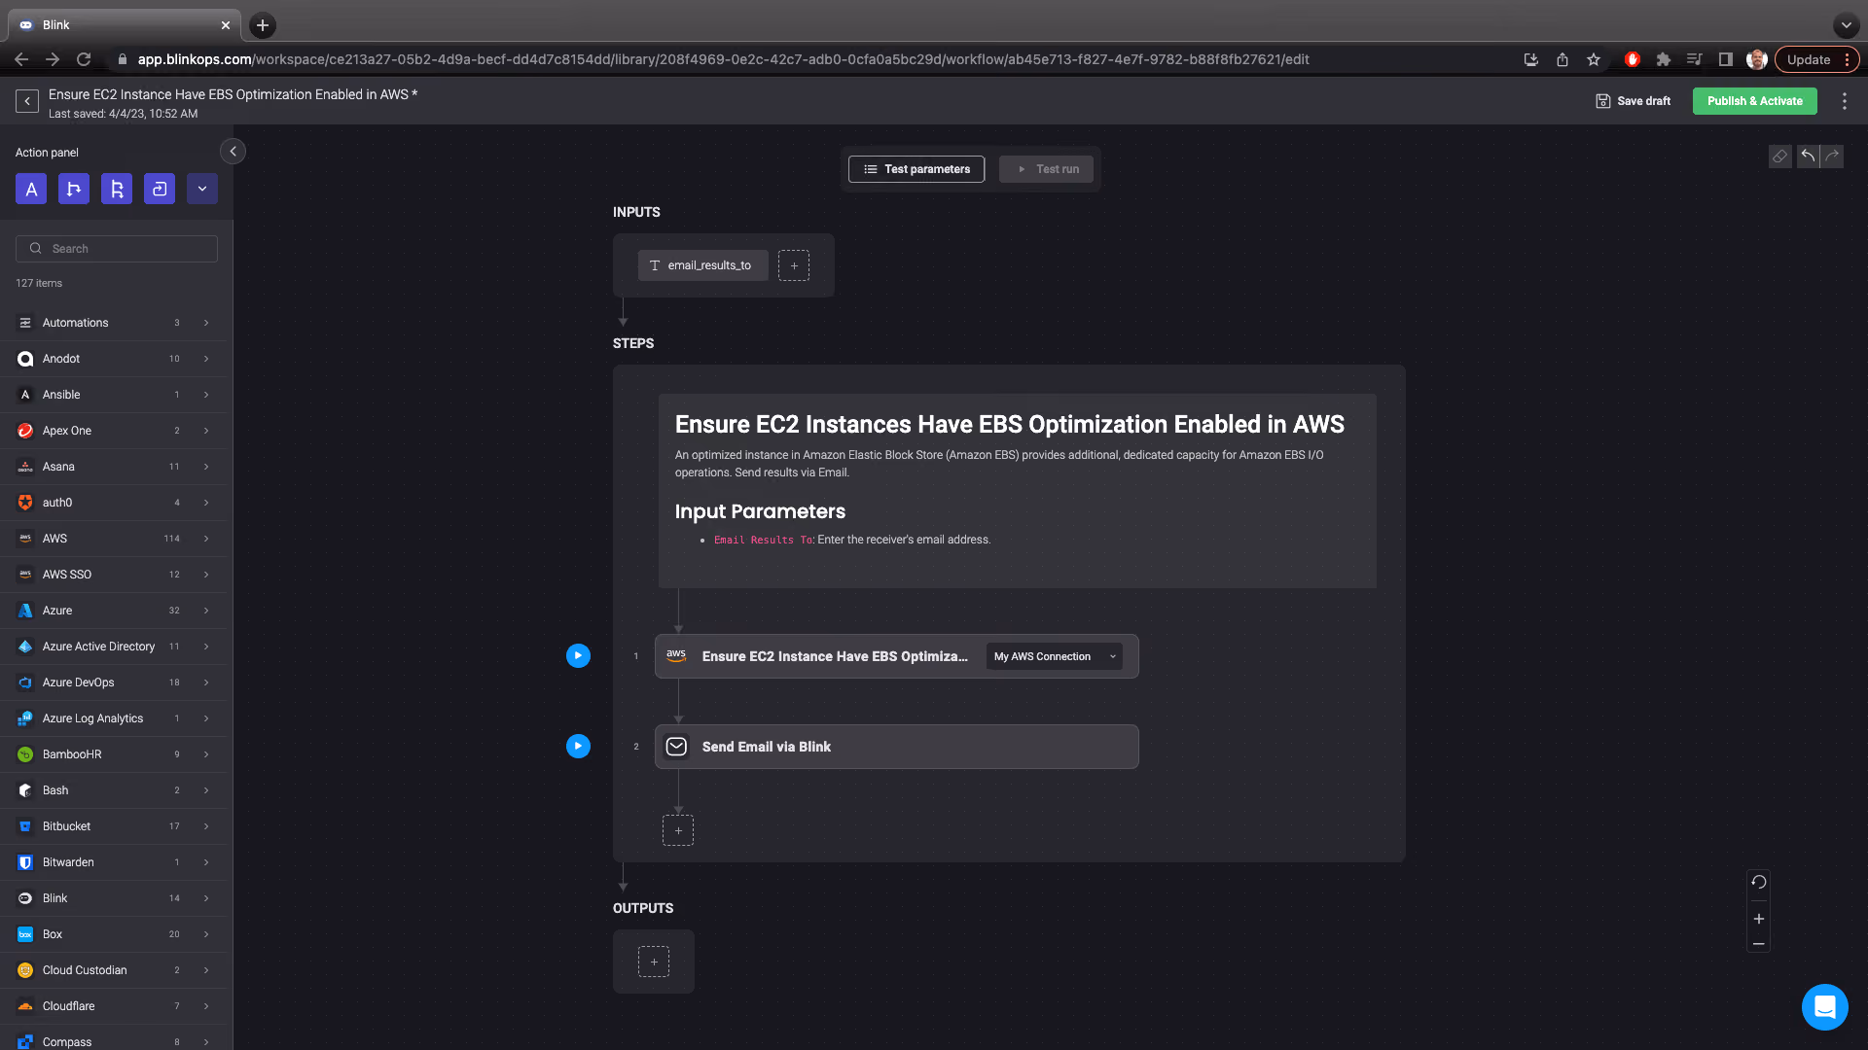Select the subflow icon in Action panel
The height and width of the screenshot is (1050, 1868).
coord(117,189)
